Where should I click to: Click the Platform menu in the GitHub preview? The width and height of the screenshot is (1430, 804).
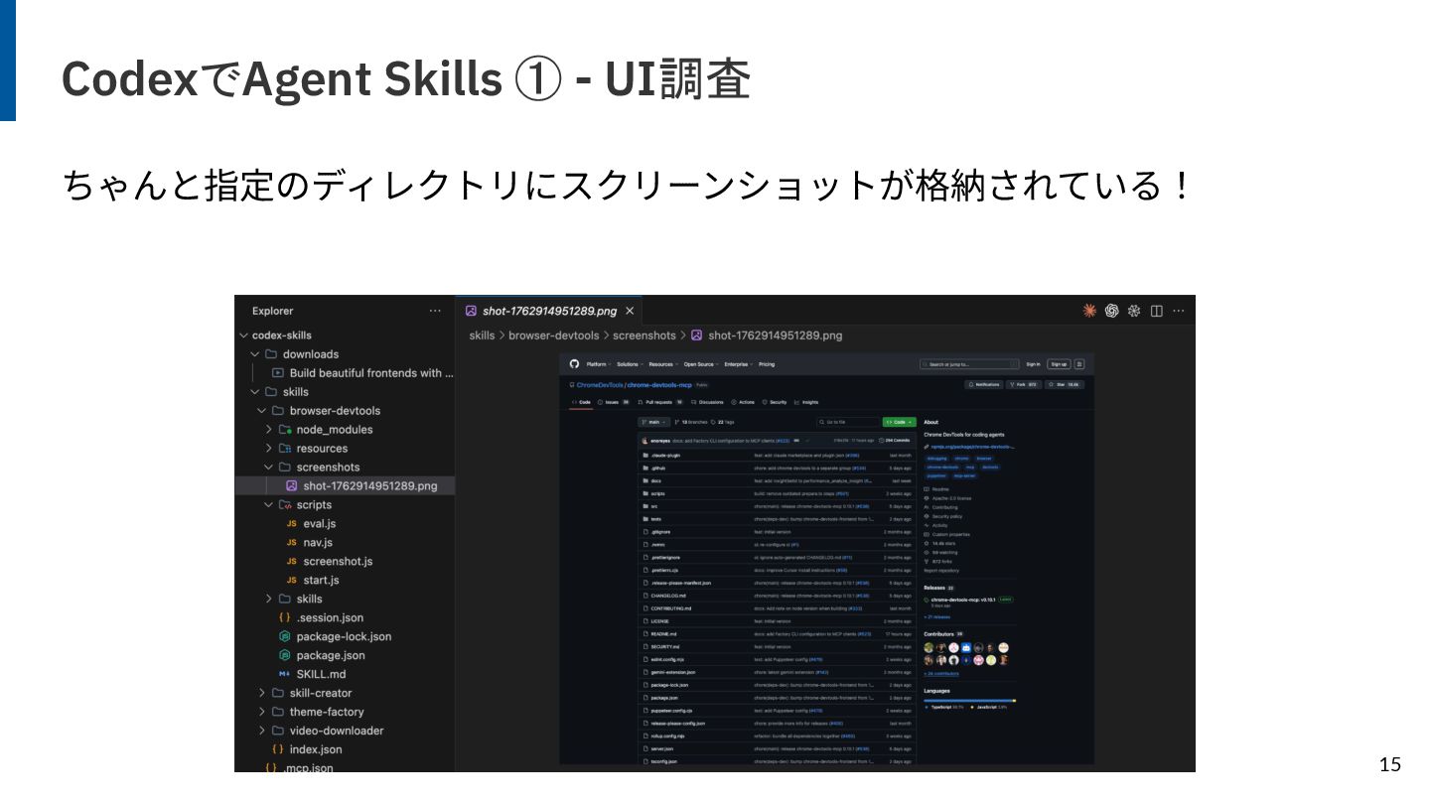[598, 364]
